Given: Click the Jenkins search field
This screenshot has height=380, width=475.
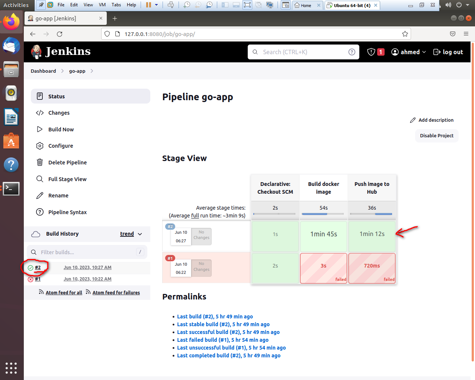Looking at the screenshot, I should 304,52.
